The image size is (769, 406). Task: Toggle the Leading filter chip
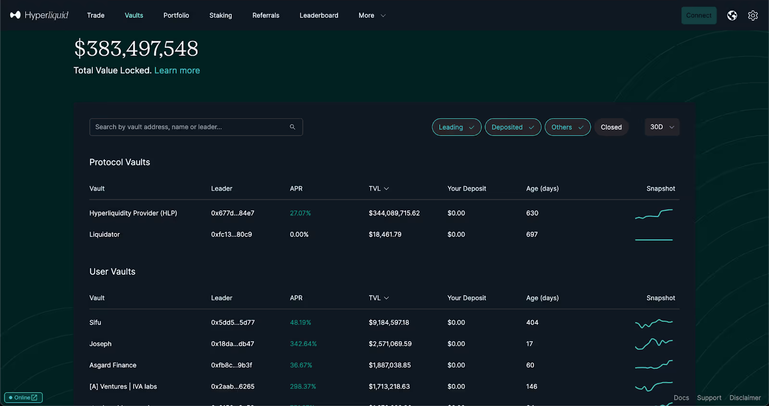pyautogui.click(x=457, y=127)
